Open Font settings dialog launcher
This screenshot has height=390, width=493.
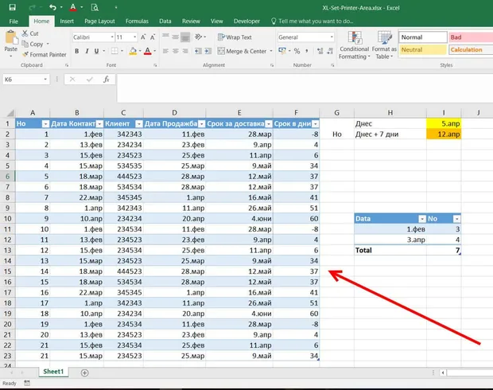pos(155,65)
